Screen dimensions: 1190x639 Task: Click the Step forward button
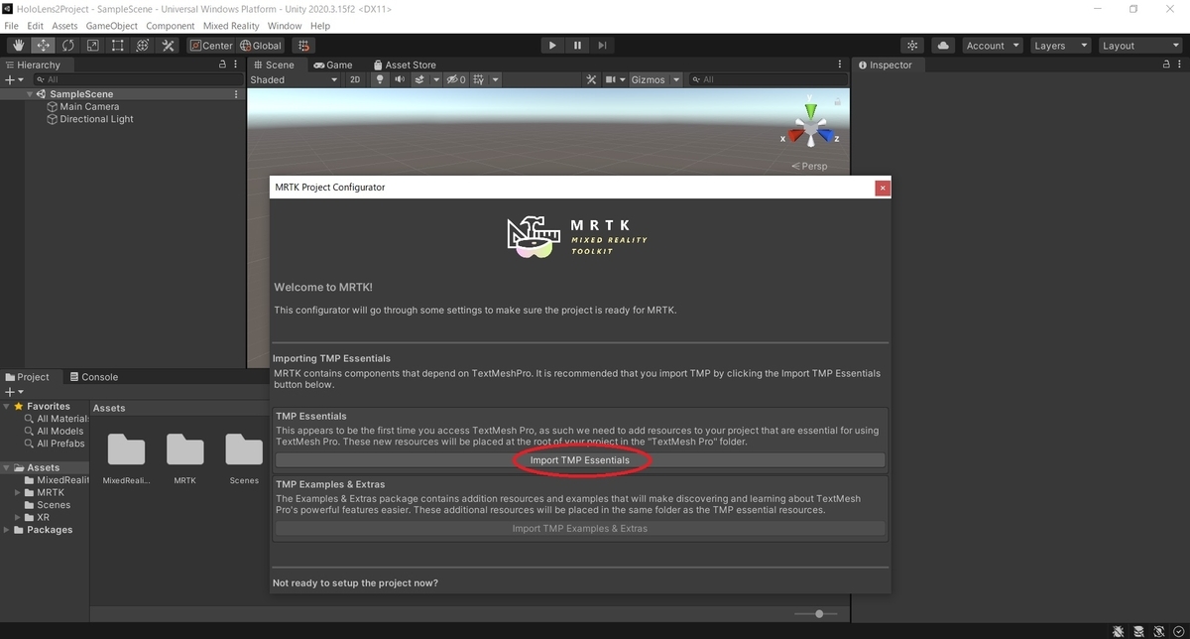click(x=602, y=46)
